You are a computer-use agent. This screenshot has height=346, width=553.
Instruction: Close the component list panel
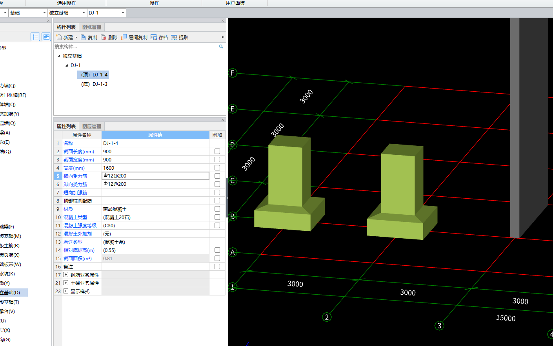[223, 20]
